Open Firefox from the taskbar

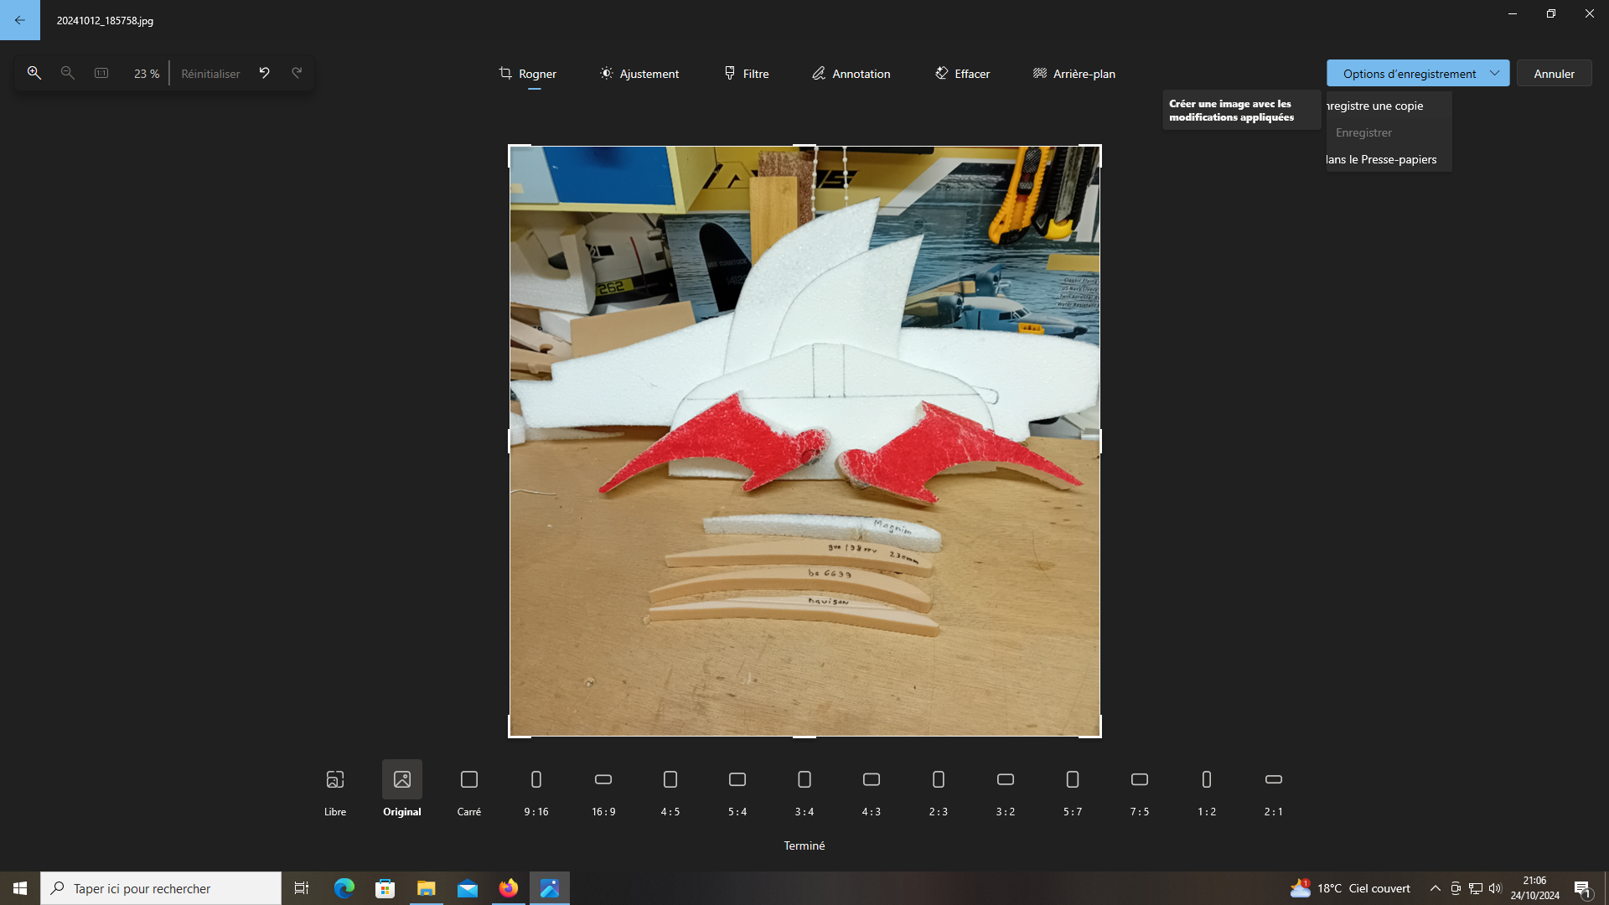509,888
